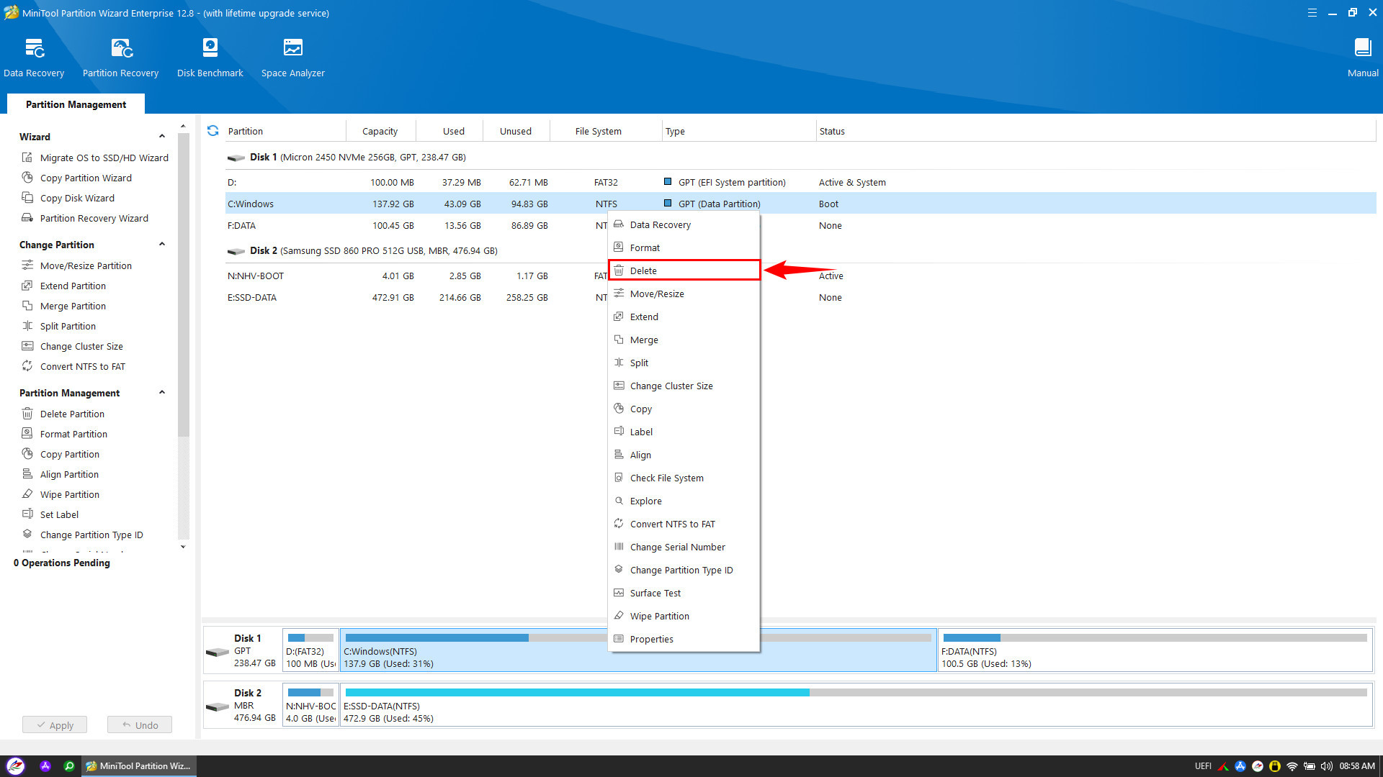Click the Undo button

(140, 724)
